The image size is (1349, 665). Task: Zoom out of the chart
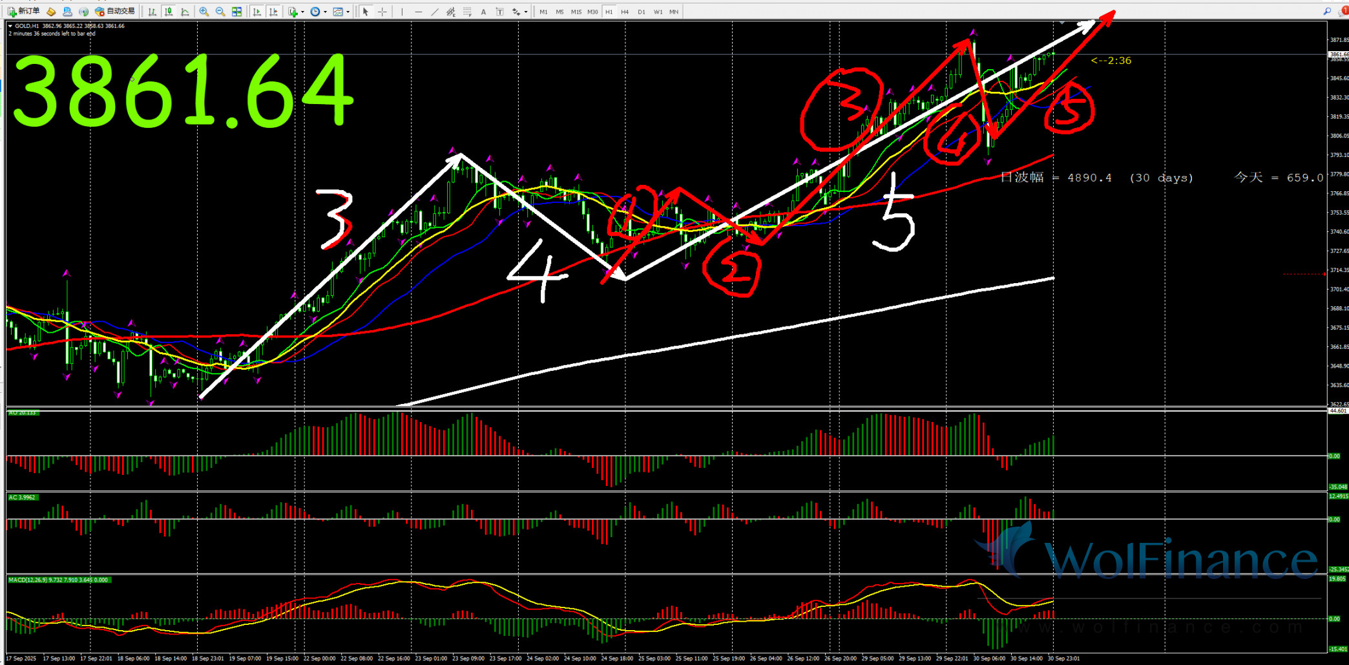coord(220,12)
